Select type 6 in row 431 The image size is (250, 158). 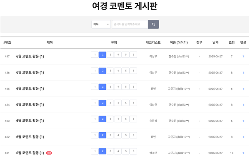[x=133, y=151]
